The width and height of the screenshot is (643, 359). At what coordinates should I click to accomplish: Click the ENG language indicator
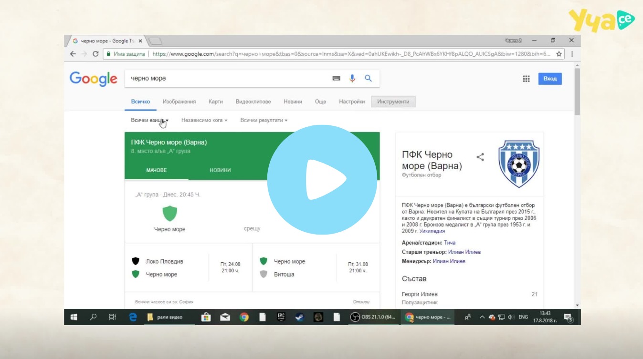tap(523, 317)
